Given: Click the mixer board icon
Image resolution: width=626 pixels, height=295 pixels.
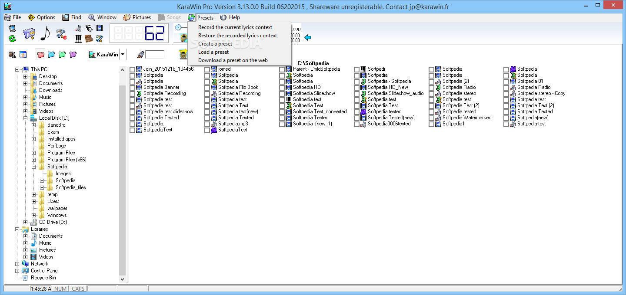Looking at the screenshot, I should (89, 39).
